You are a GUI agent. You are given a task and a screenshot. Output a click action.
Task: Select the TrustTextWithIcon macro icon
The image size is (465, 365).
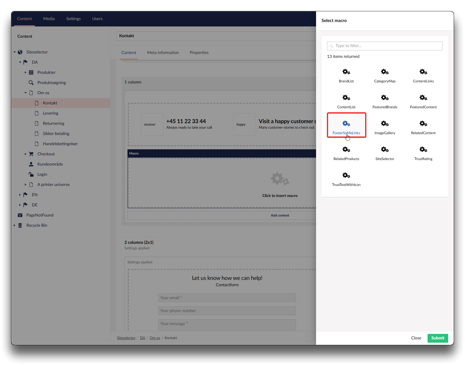pos(346,176)
